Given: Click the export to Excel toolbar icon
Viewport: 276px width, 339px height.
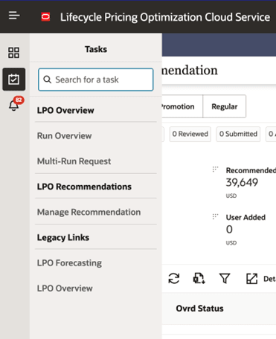Looking at the screenshot, I should (199, 278).
